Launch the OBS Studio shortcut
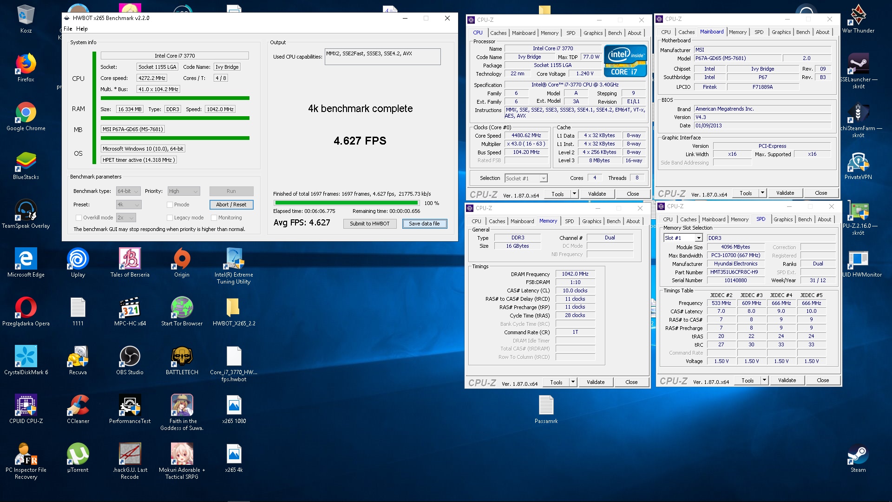 coord(130,361)
